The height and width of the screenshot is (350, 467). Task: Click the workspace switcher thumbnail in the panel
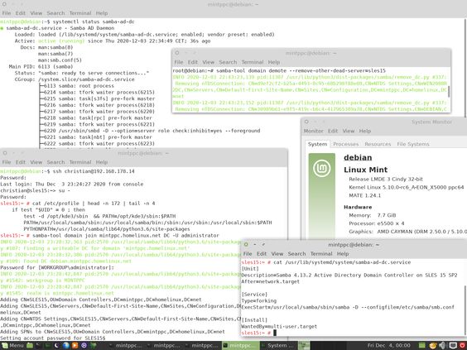(304, 346)
